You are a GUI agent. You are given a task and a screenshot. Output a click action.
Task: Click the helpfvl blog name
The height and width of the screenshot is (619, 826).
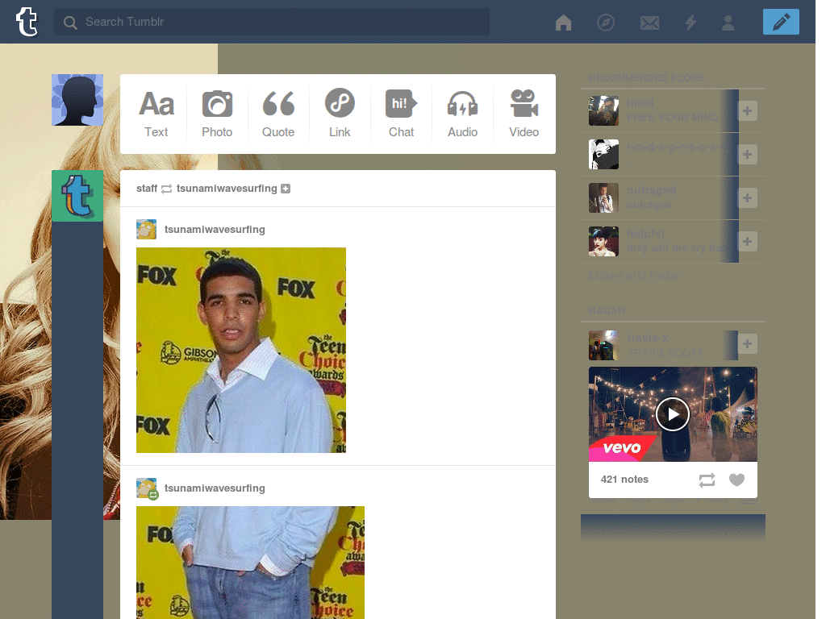click(x=646, y=234)
